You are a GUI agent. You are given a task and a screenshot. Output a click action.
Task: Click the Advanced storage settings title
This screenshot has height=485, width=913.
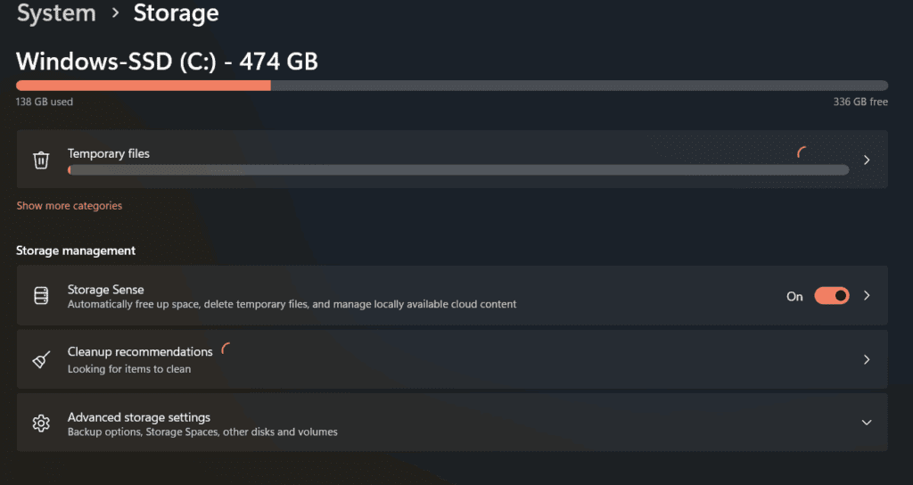coord(139,417)
